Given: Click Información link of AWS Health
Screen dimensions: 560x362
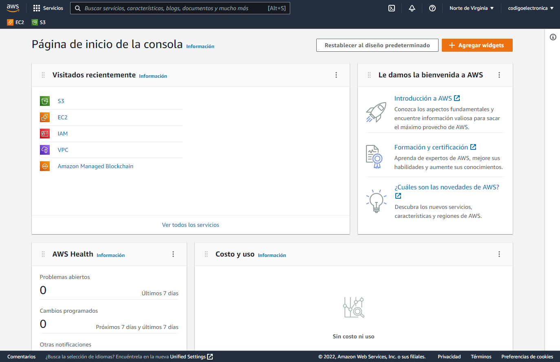Looking at the screenshot, I should pos(110,255).
